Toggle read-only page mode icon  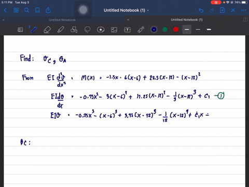(20, 30)
